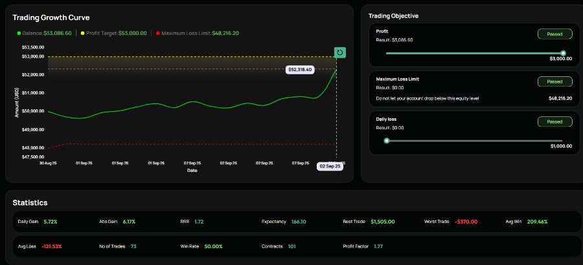
Task: Click the Passed badge for Daily loss
Action: [554, 122]
